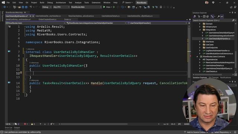
Task: Click the Search box in title bar
Action: [128, 3]
